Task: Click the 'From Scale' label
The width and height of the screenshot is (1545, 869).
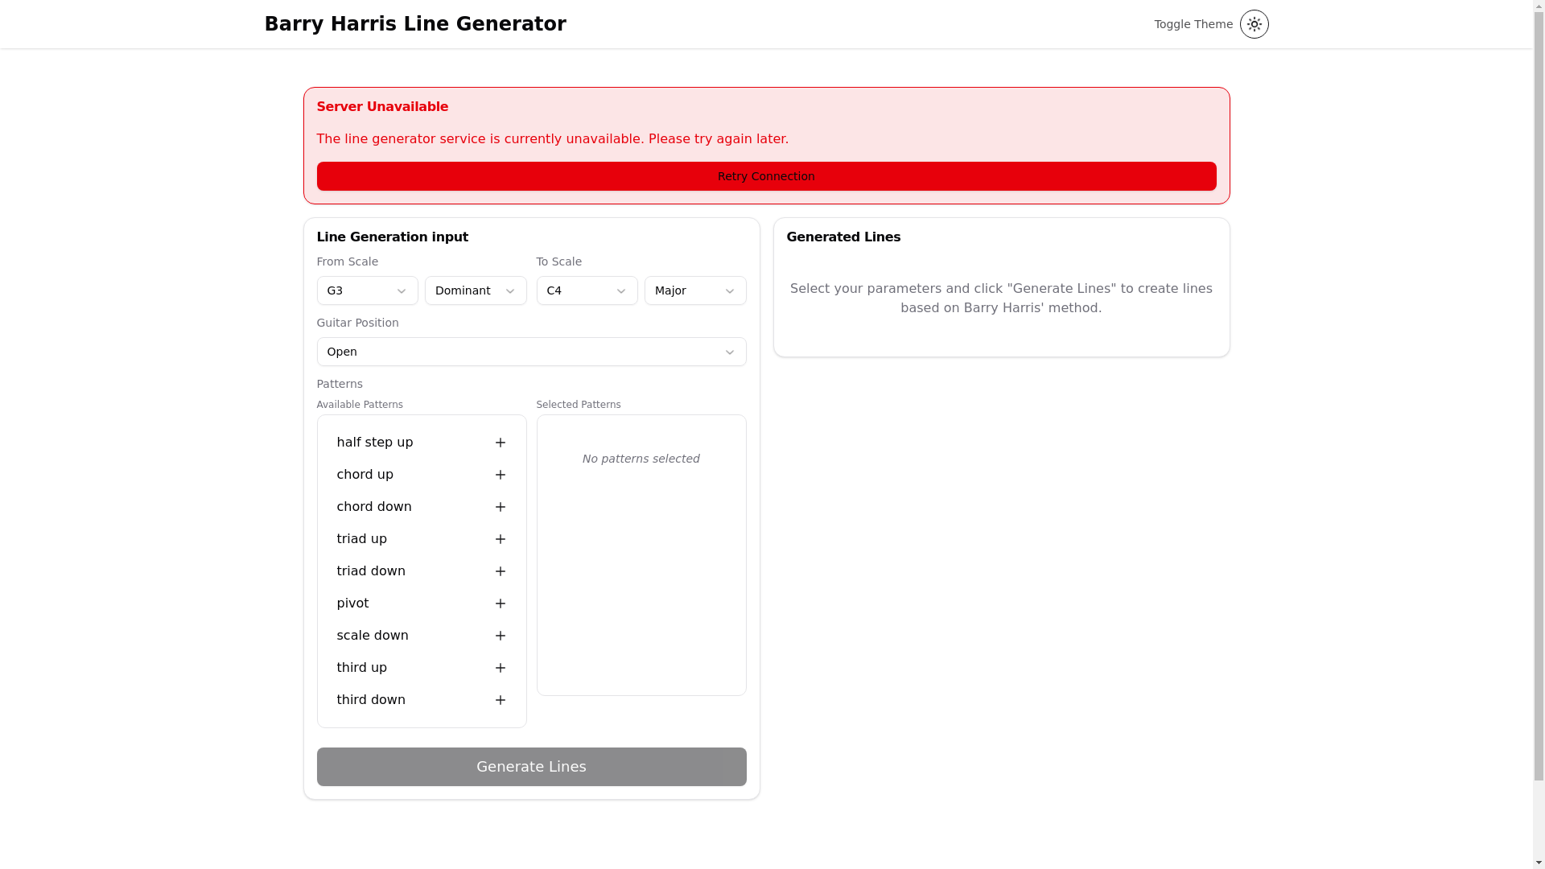Action: 347,262
